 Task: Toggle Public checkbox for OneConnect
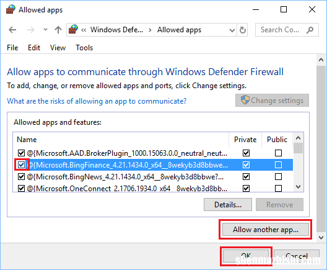pos(278,189)
